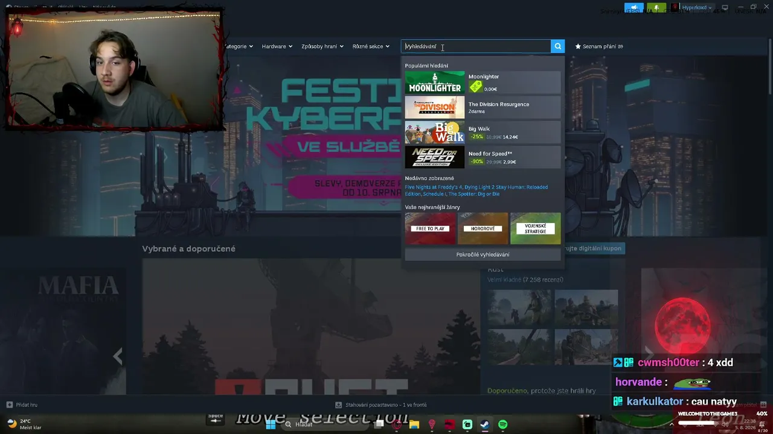Open the Vojenské strategie genre tile
The image size is (773, 434).
coord(535,228)
